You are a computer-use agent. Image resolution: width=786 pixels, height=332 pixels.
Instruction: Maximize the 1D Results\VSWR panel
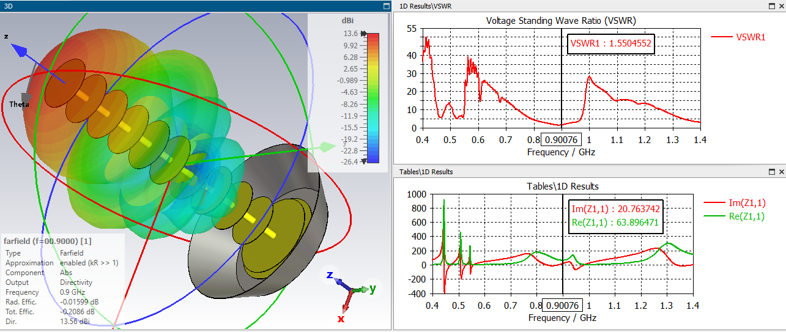[772, 6]
